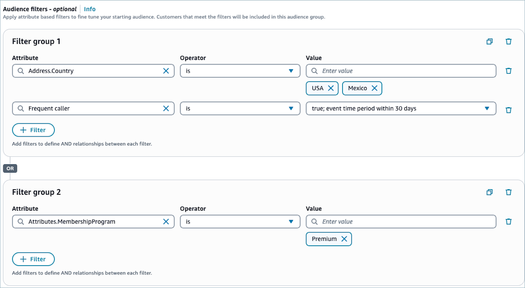The height and width of the screenshot is (288, 525).
Task: Clear the Attributes.MembershipProgram attribute field
Action: (166, 222)
